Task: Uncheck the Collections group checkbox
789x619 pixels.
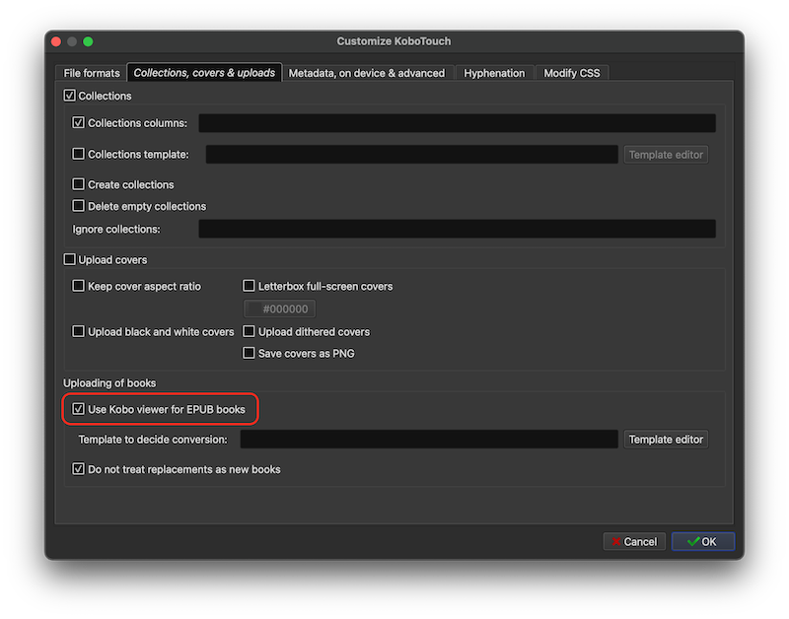Action: (69, 96)
